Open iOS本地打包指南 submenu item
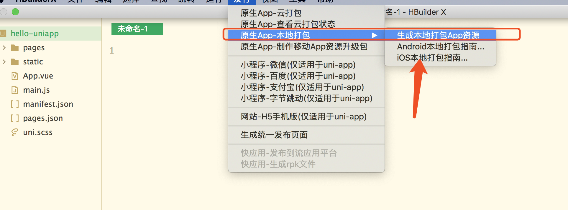568x210 pixels. coord(440,58)
